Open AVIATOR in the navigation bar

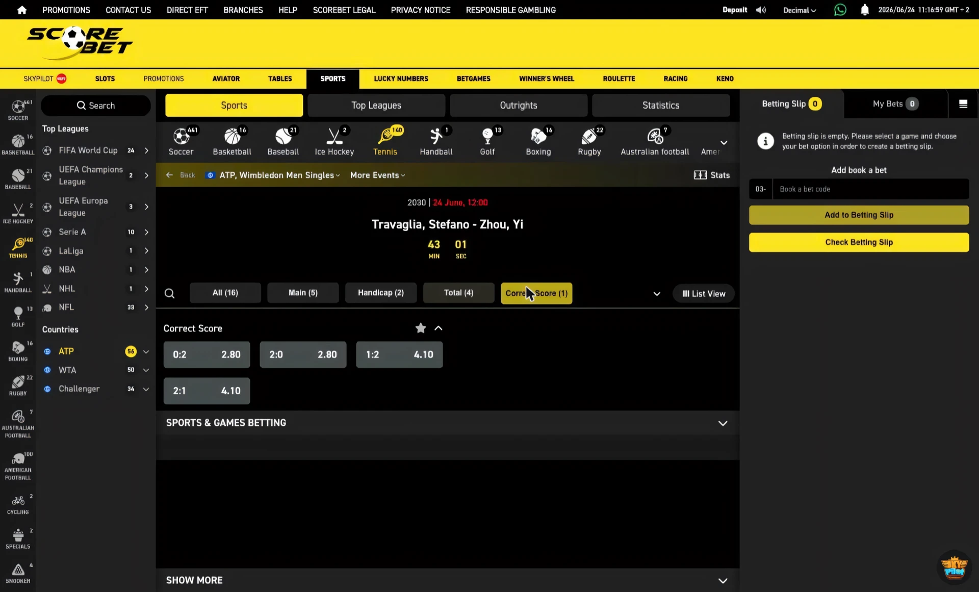pyautogui.click(x=226, y=79)
